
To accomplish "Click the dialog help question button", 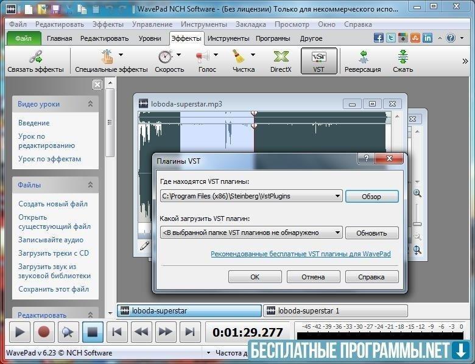I will (x=367, y=158).
